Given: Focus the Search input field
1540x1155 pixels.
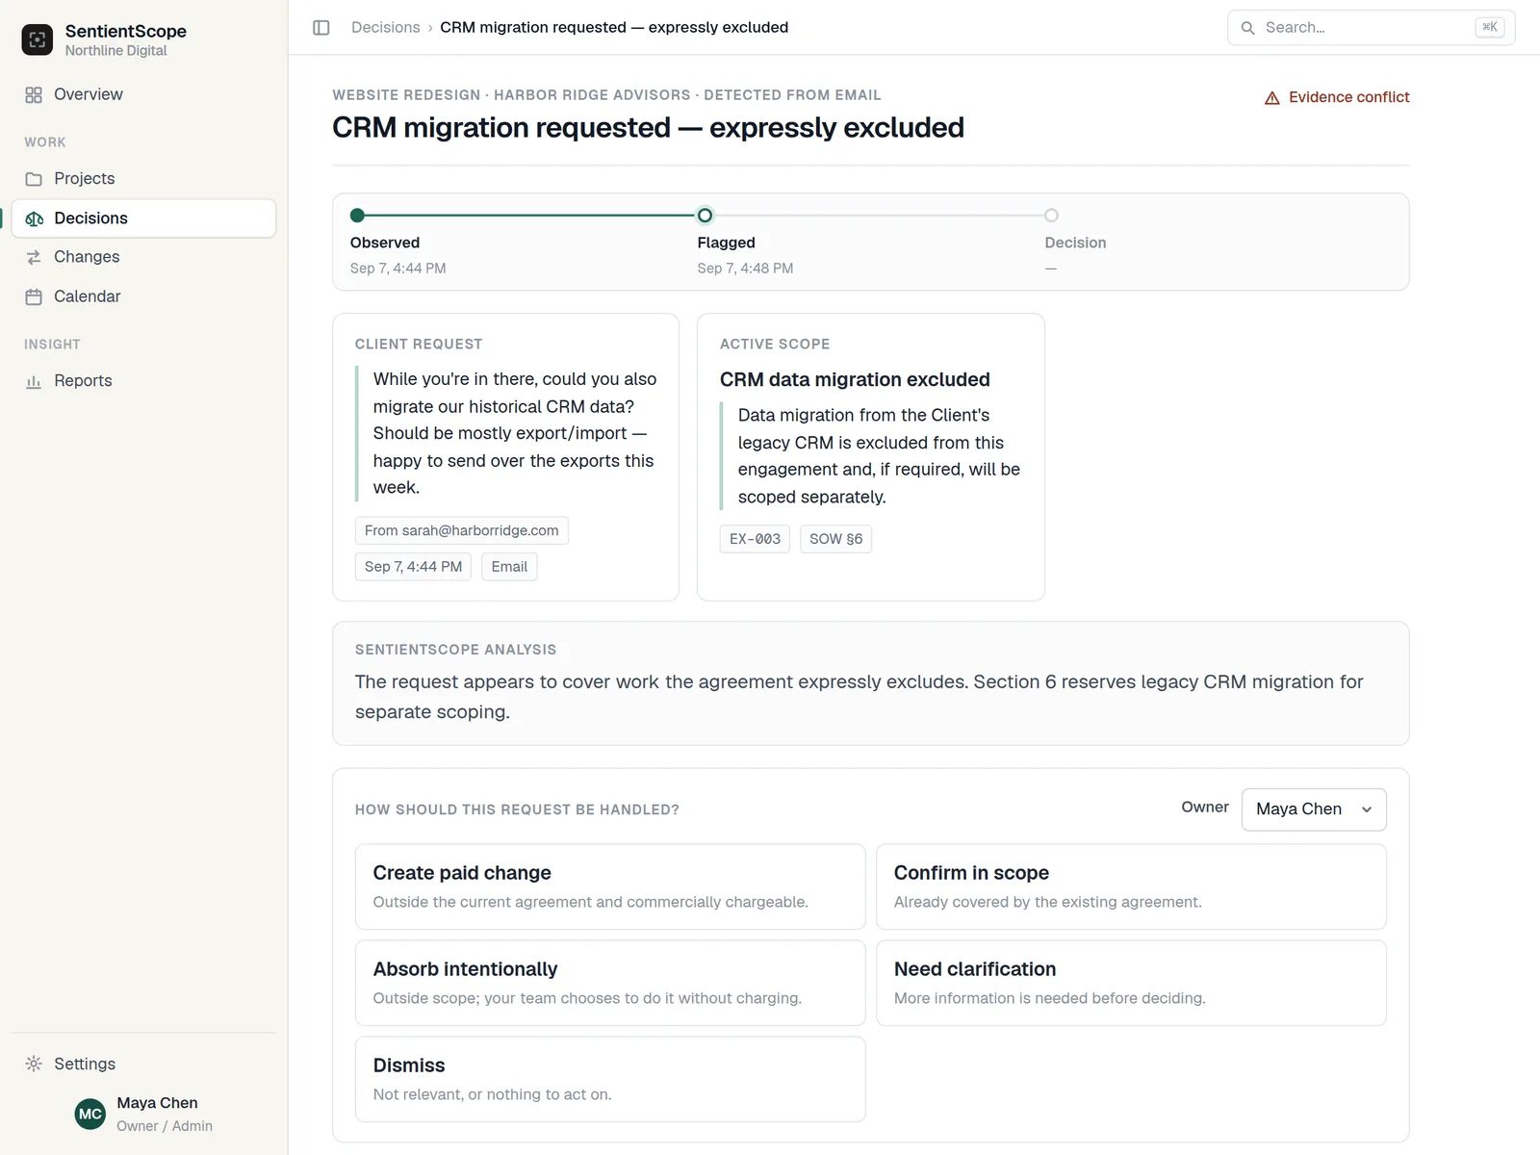Looking at the screenshot, I should point(1371,28).
